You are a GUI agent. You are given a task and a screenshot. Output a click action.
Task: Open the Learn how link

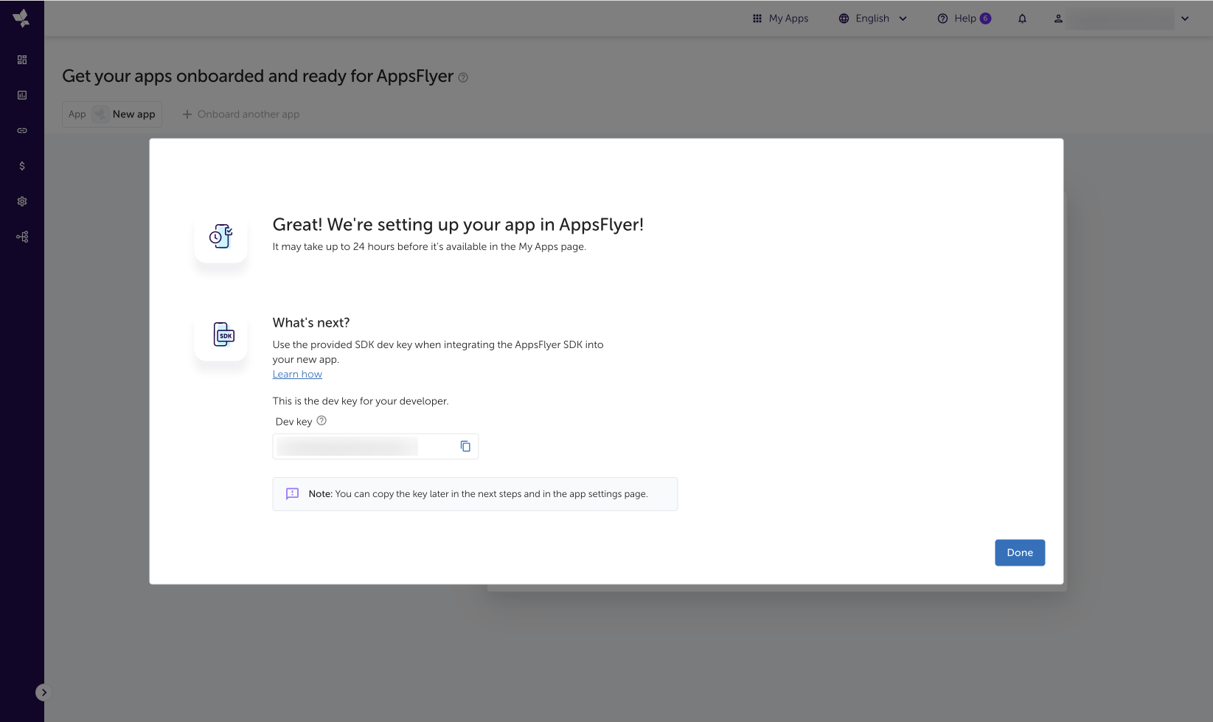[x=297, y=375]
